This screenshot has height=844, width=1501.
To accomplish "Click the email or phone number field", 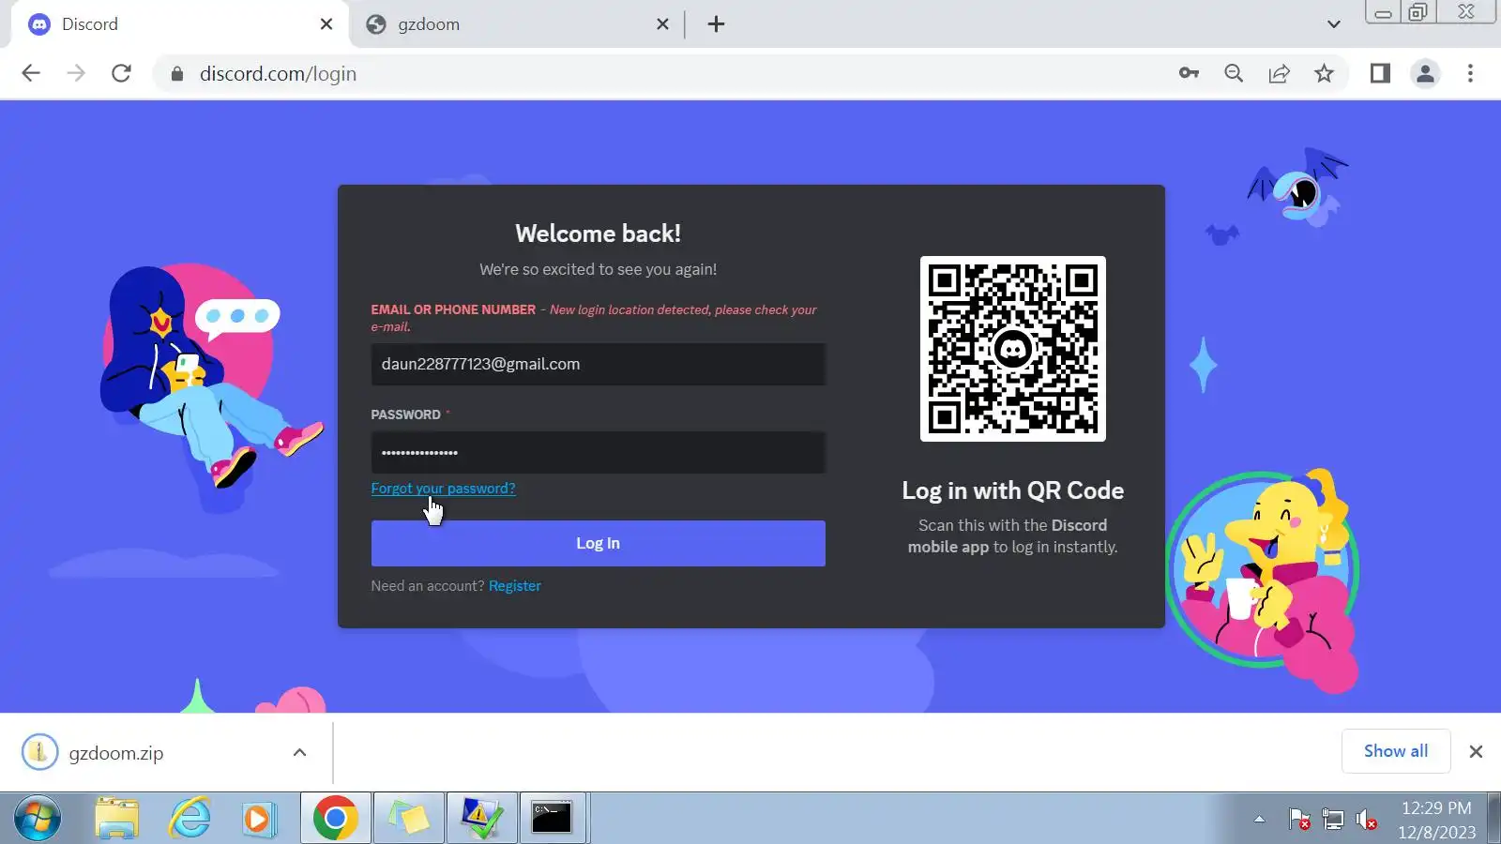I will (x=599, y=364).
